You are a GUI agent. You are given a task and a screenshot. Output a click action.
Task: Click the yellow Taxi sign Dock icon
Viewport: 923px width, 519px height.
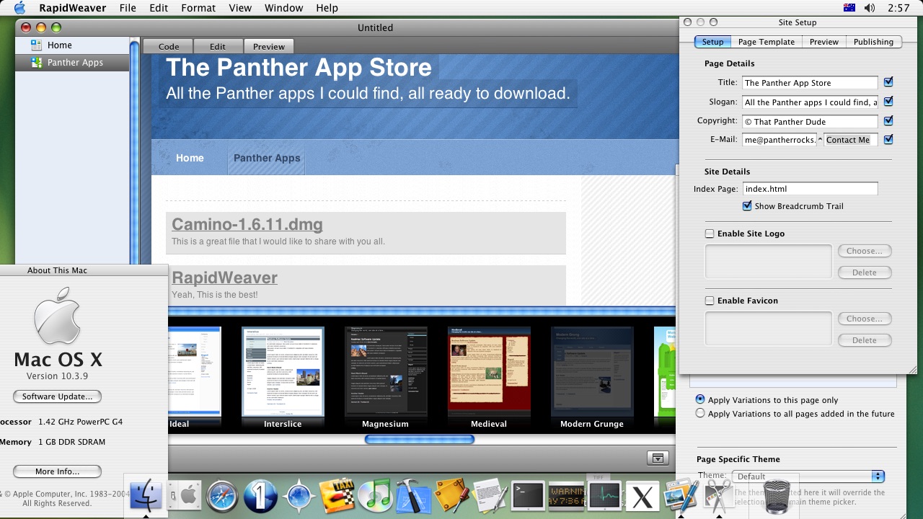coord(337,496)
